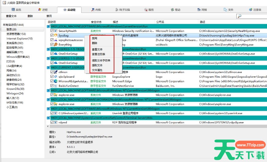Viewport: 267px width, 162px height.
Task: Uncheck the SecurityHealth startup checkbox
Action: click(52, 31)
